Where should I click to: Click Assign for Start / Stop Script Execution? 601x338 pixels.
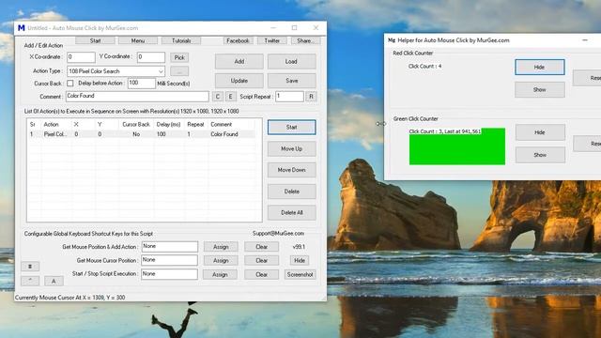[220, 275]
